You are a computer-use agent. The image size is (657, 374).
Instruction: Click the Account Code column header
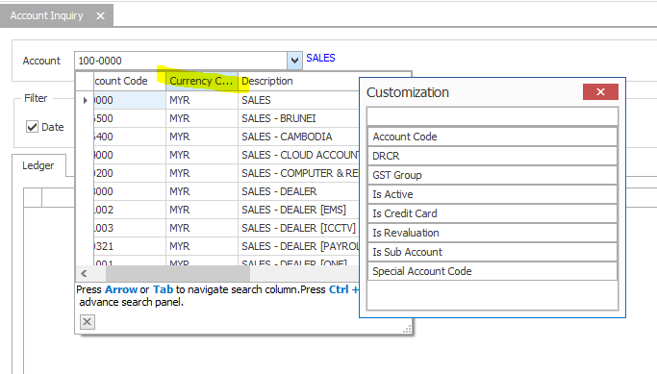[x=130, y=81]
